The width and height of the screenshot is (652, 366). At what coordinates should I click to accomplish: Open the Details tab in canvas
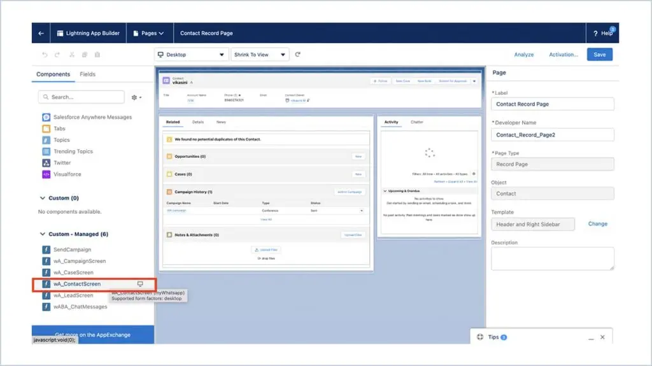pyautogui.click(x=198, y=122)
